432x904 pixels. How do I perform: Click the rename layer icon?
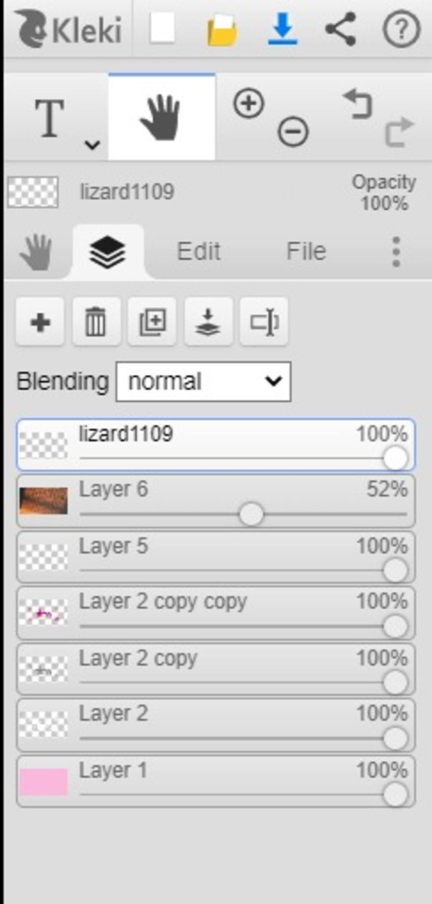(x=264, y=322)
